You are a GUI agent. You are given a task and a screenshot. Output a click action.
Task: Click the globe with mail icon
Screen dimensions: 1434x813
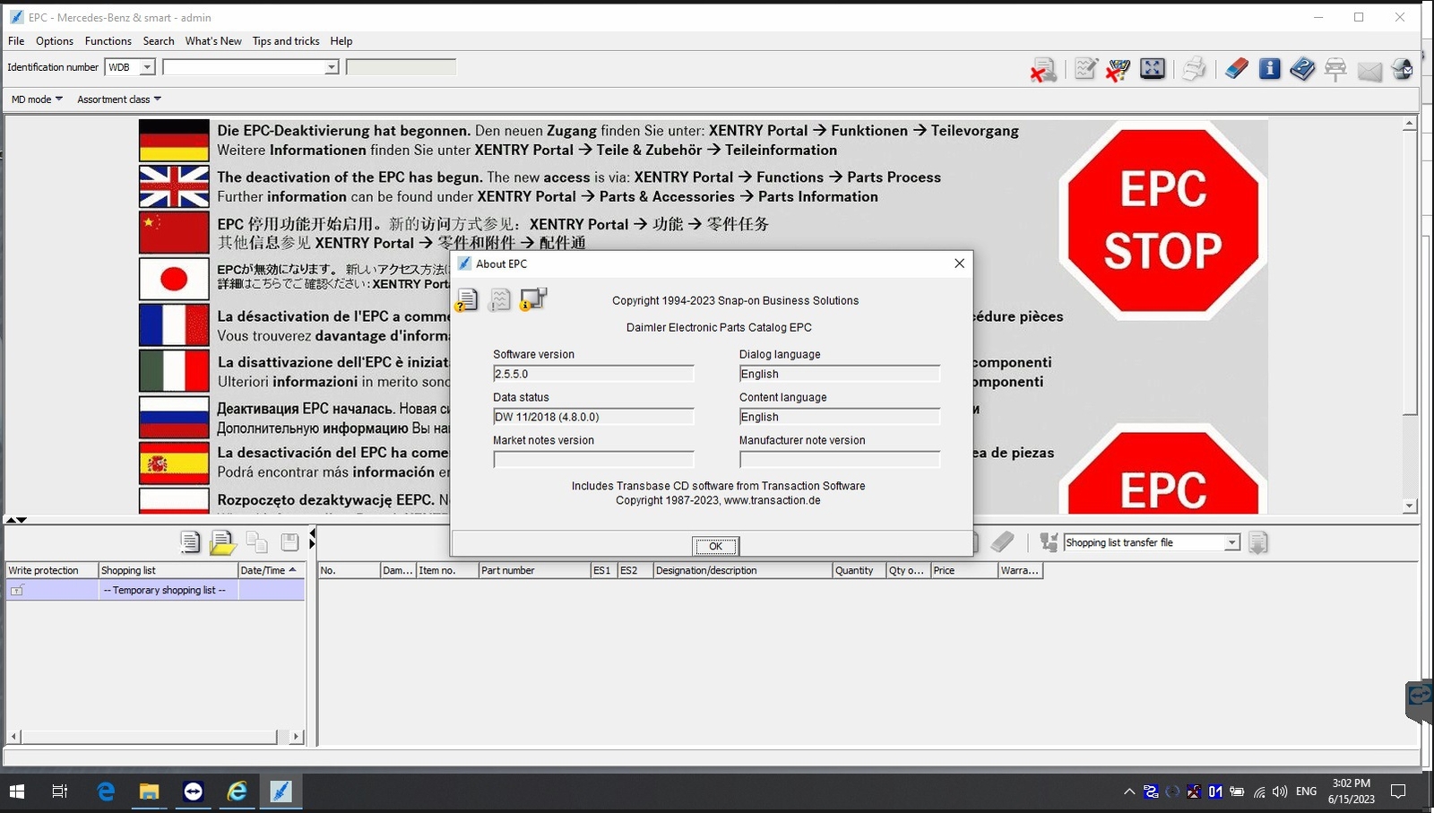click(x=1403, y=69)
